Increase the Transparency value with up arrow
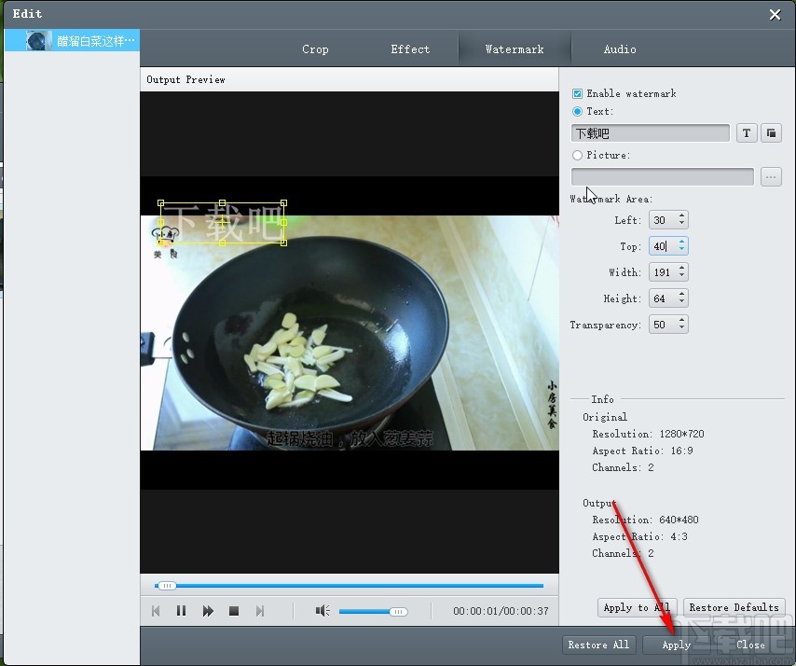This screenshot has height=666, width=796. [681, 320]
